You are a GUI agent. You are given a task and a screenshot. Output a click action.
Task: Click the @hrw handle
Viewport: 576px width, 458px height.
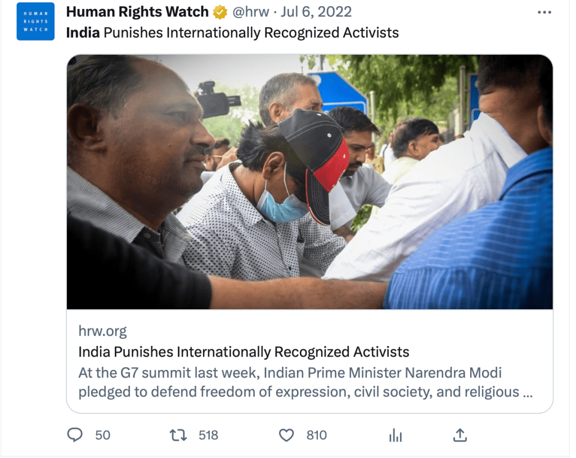coord(251,12)
